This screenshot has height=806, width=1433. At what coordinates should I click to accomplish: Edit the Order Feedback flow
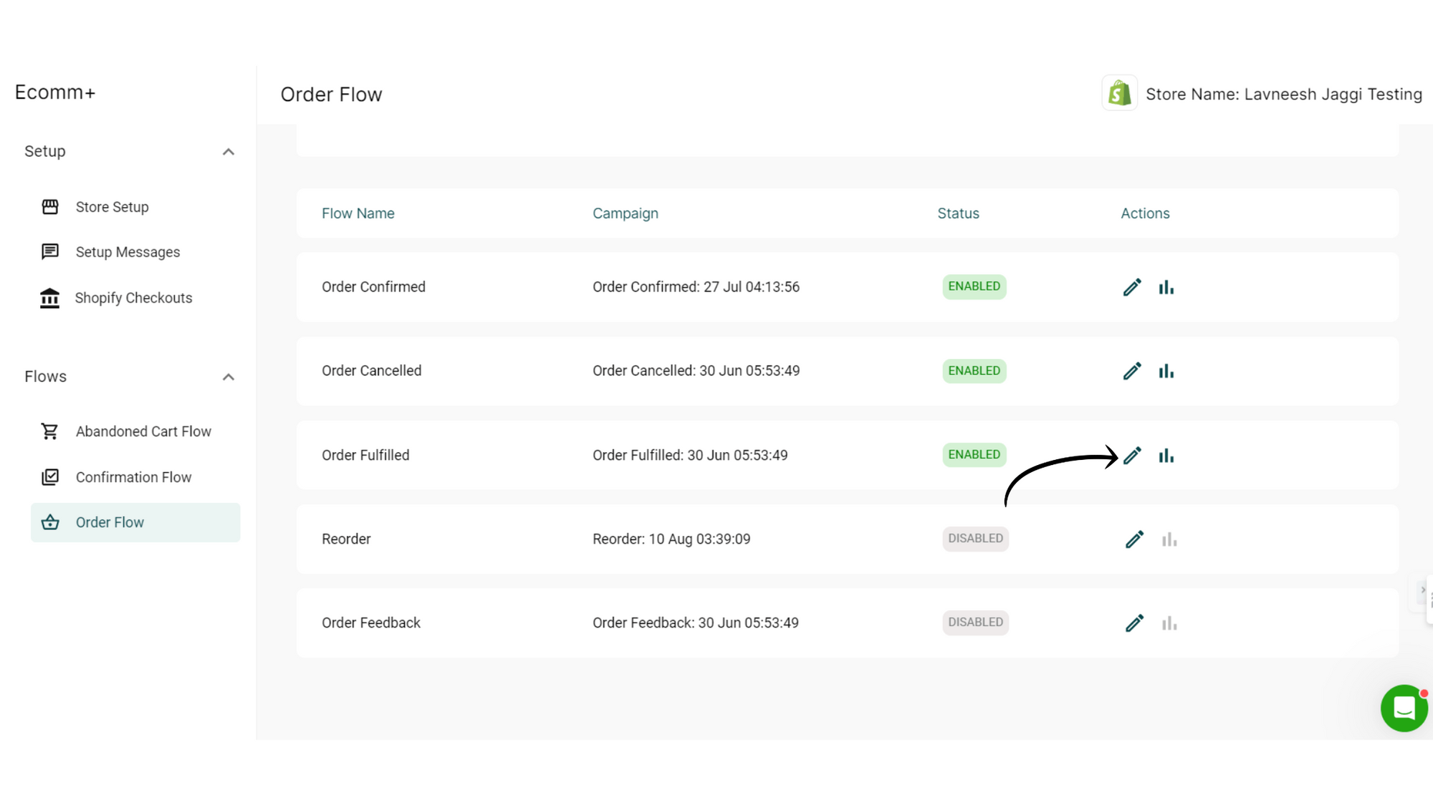(x=1134, y=623)
